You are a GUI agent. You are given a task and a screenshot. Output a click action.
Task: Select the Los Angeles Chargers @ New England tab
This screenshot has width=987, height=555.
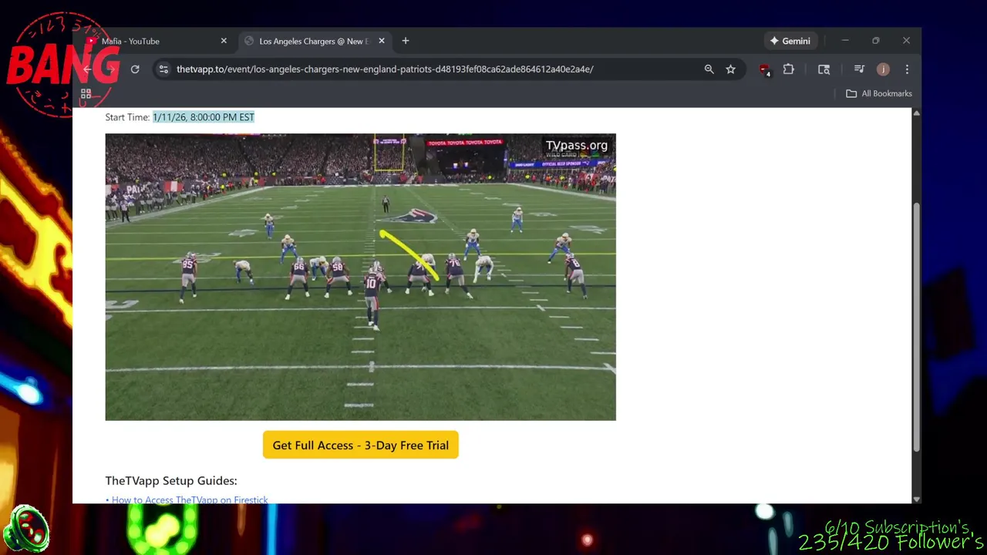pyautogui.click(x=314, y=41)
